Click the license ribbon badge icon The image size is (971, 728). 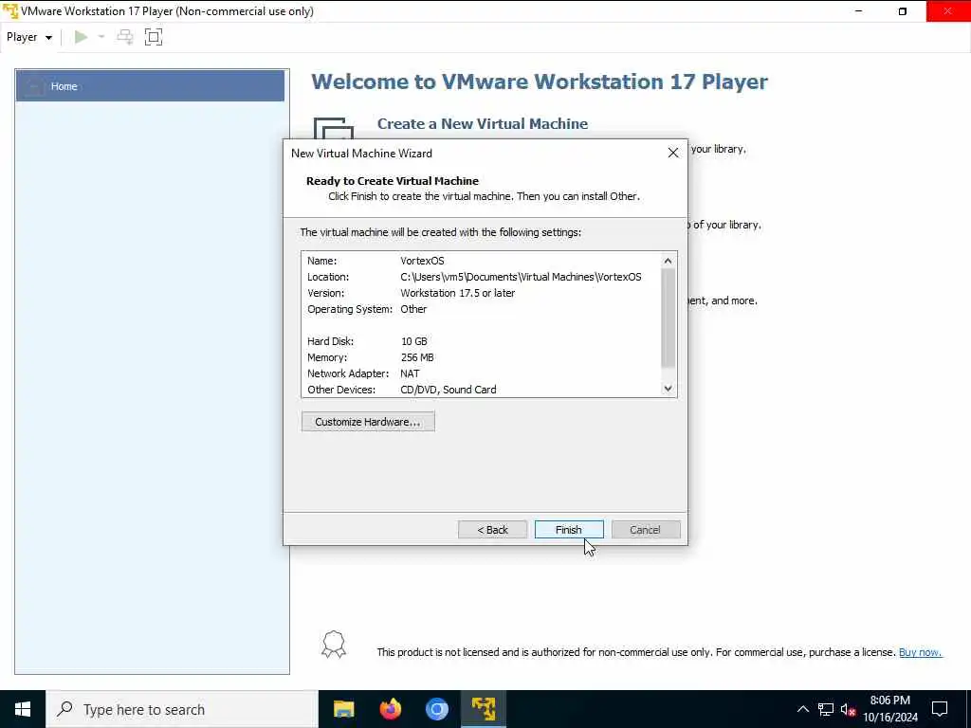(x=334, y=645)
